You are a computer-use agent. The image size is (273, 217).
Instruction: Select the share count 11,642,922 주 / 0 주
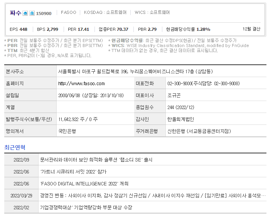(78, 119)
